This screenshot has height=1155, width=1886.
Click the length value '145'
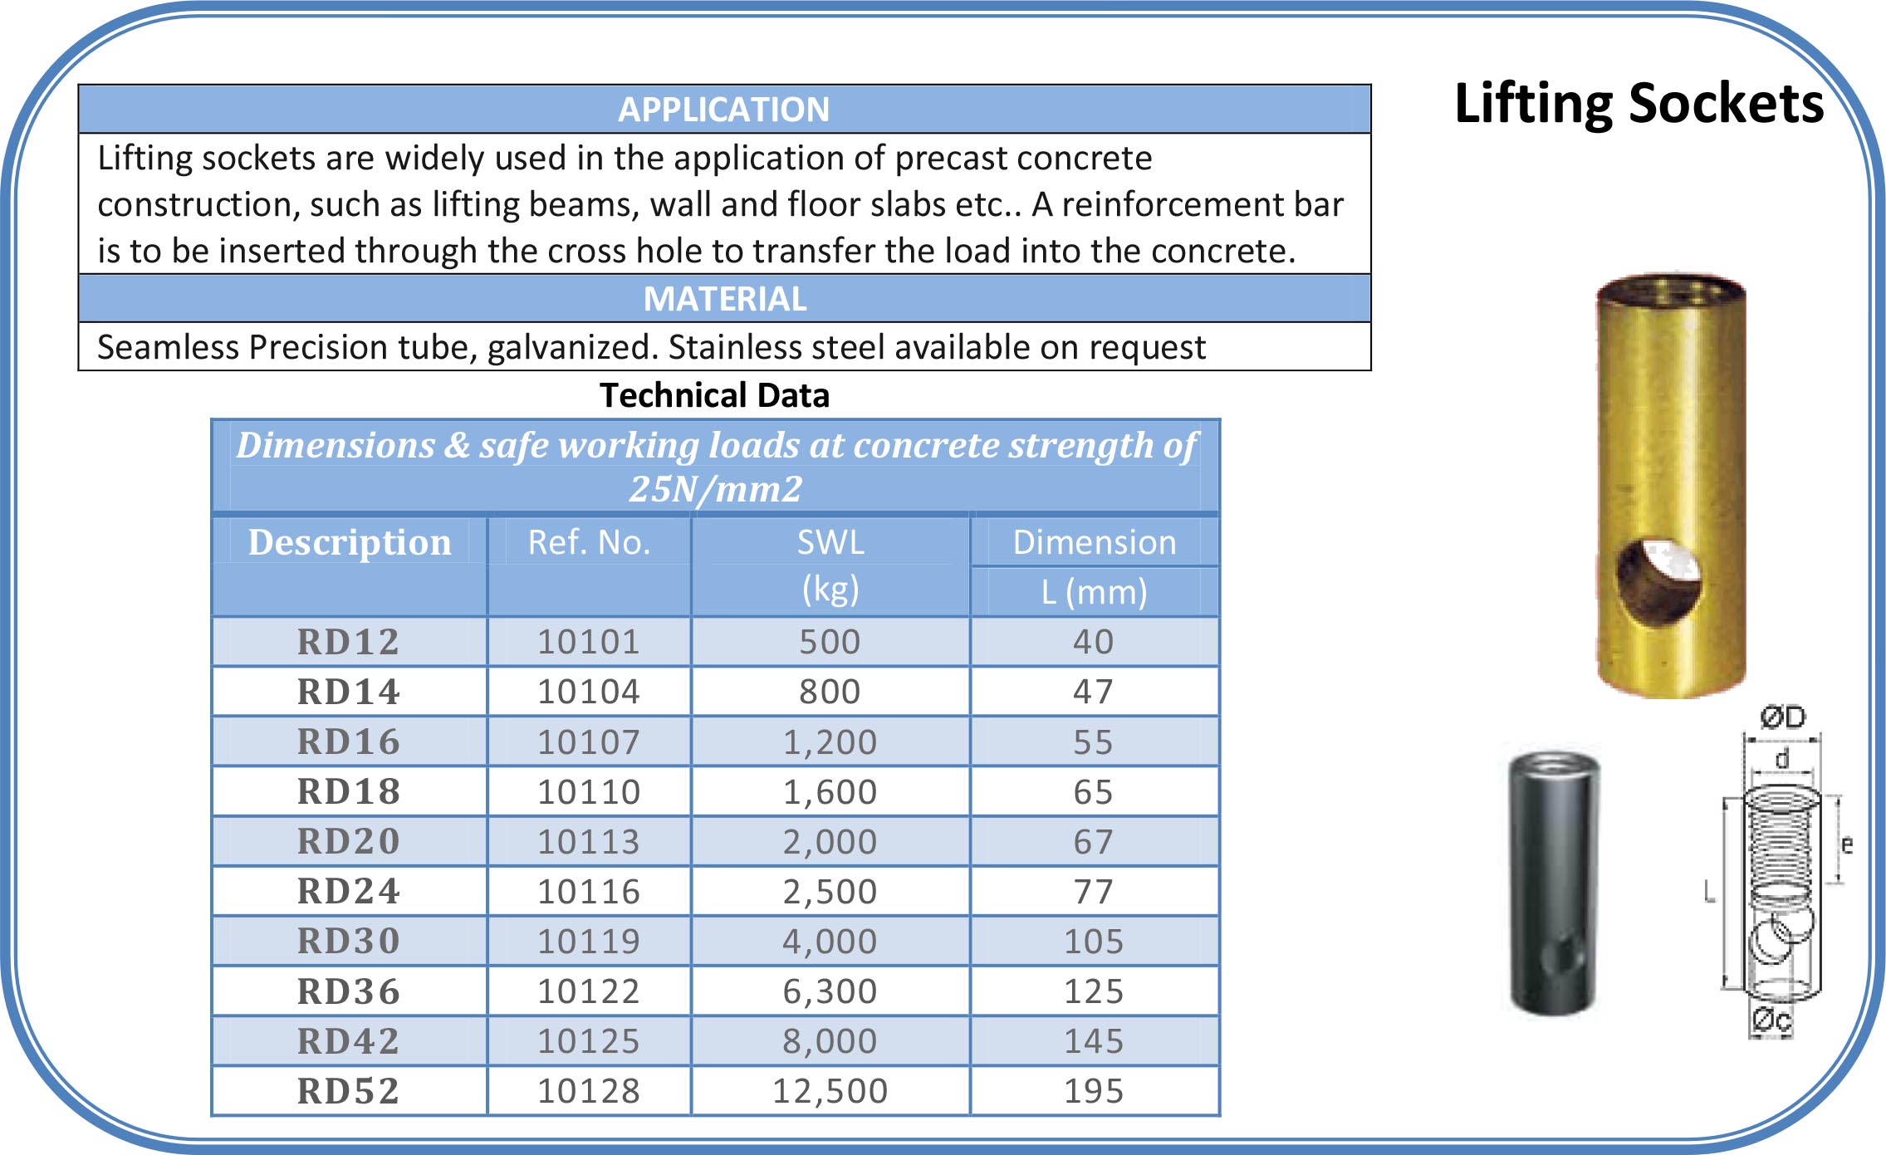pos(1094,1041)
